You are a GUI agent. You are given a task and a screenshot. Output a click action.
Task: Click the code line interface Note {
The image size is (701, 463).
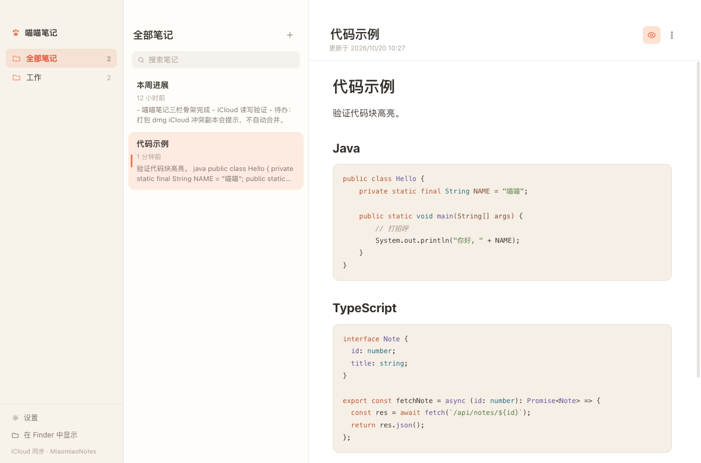pos(375,339)
